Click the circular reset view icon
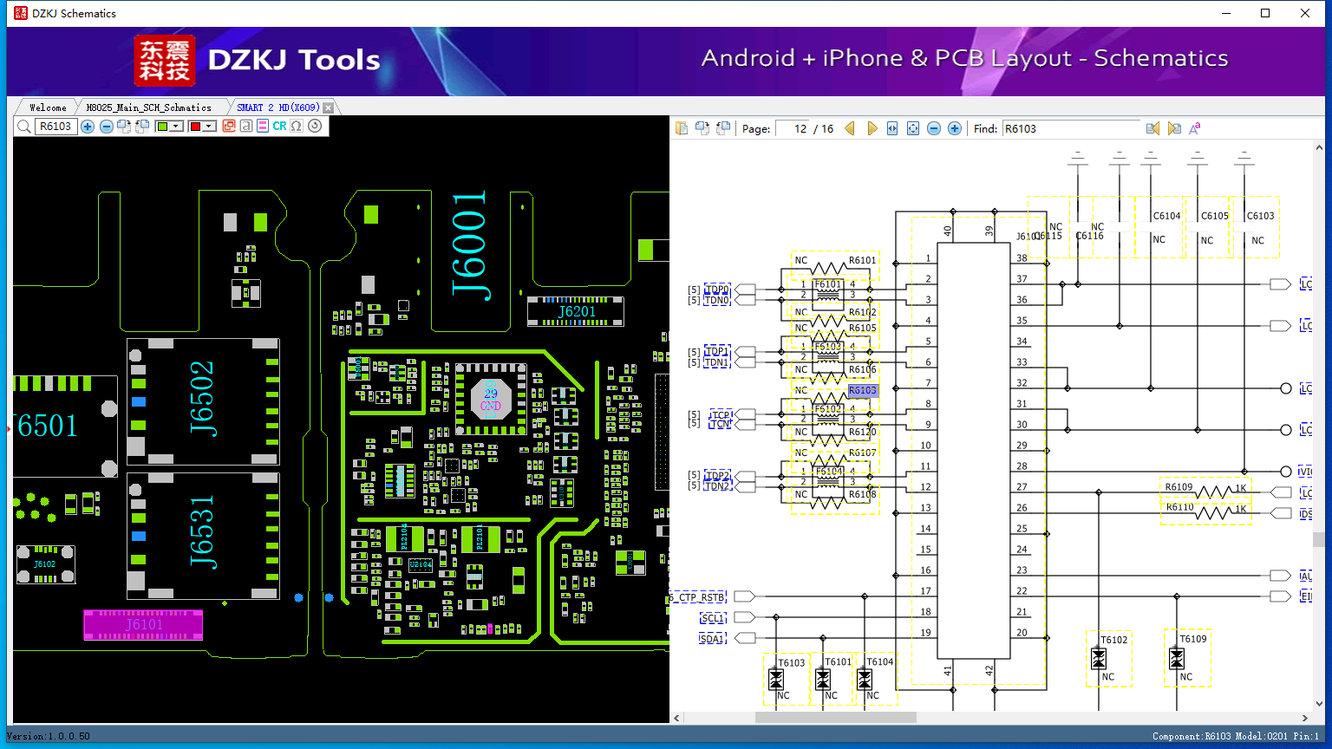Image resolution: width=1332 pixels, height=749 pixels. tap(315, 127)
